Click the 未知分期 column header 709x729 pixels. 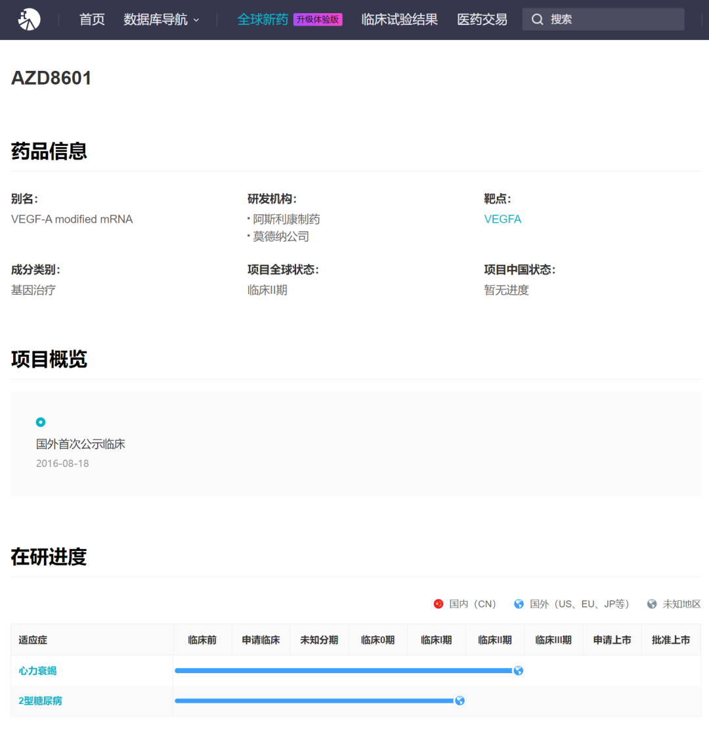point(319,640)
